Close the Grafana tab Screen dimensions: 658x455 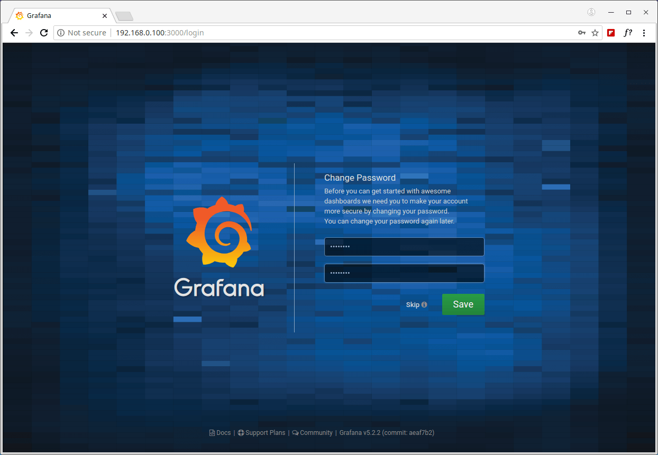tap(105, 16)
